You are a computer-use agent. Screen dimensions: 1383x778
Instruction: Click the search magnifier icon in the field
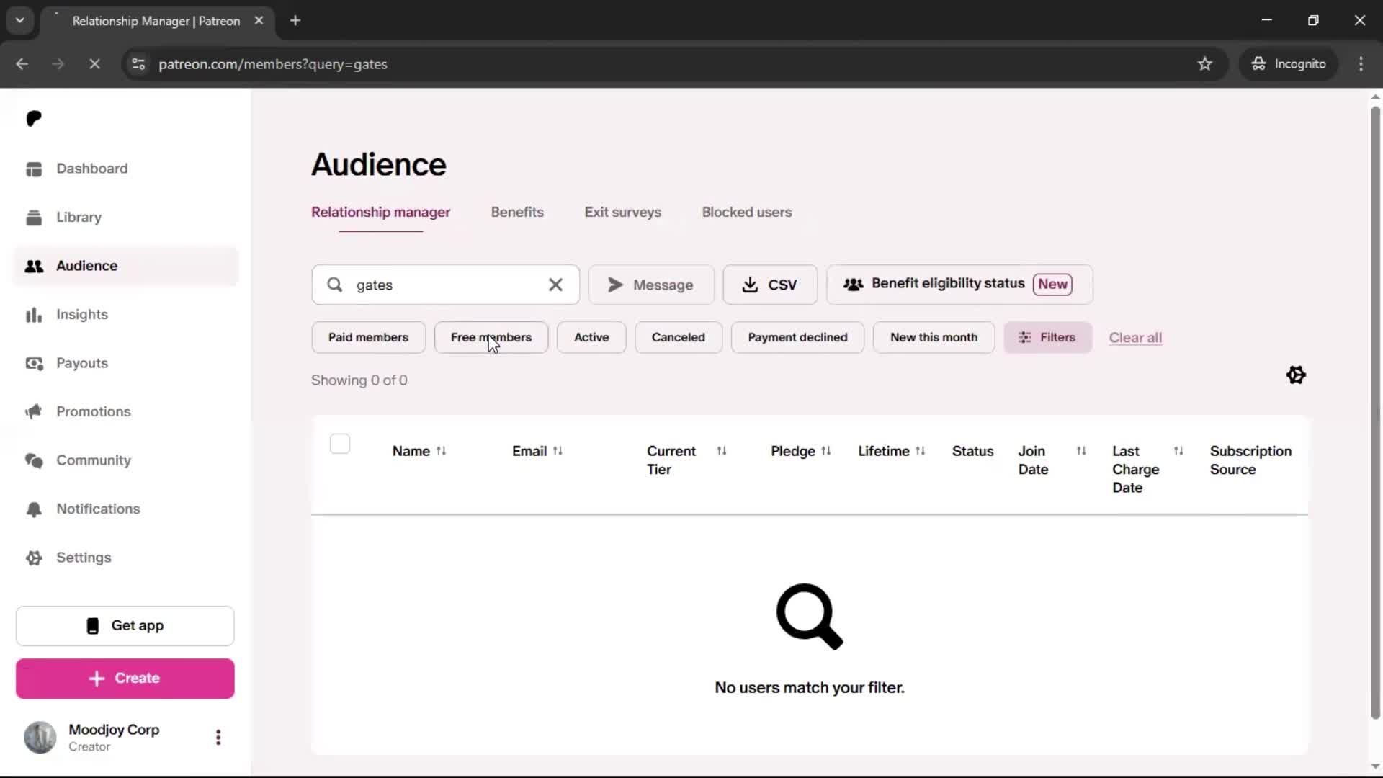pos(335,285)
